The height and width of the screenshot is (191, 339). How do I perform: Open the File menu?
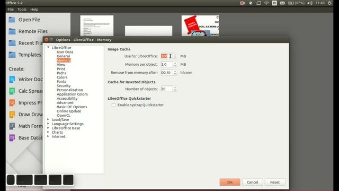[x=11, y=10]
